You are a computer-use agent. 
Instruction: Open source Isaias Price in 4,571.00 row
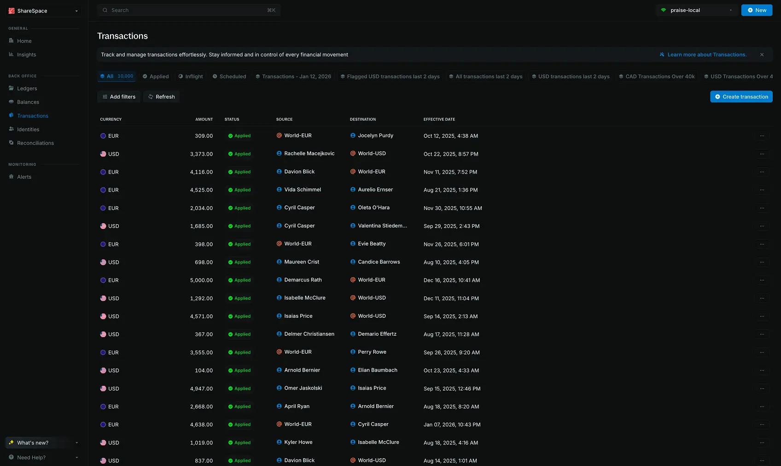point(298,316)
